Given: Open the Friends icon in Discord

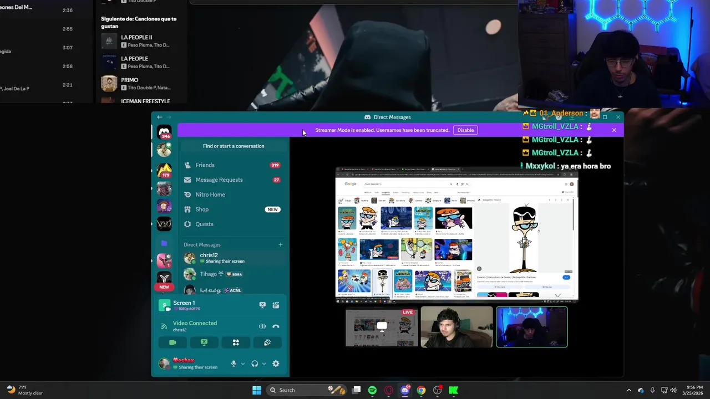Looking at the screenshot, I should (x=187, y=165).
